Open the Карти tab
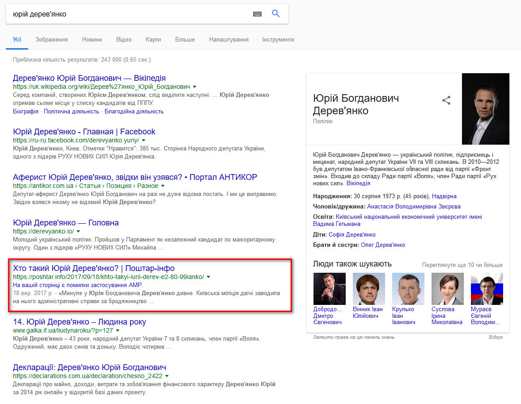521x404 pixels. pos(153,39)
